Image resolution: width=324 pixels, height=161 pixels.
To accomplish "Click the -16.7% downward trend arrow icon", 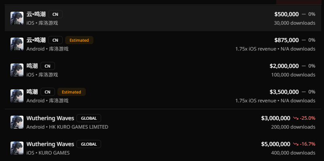I will [x=296, y=144].
